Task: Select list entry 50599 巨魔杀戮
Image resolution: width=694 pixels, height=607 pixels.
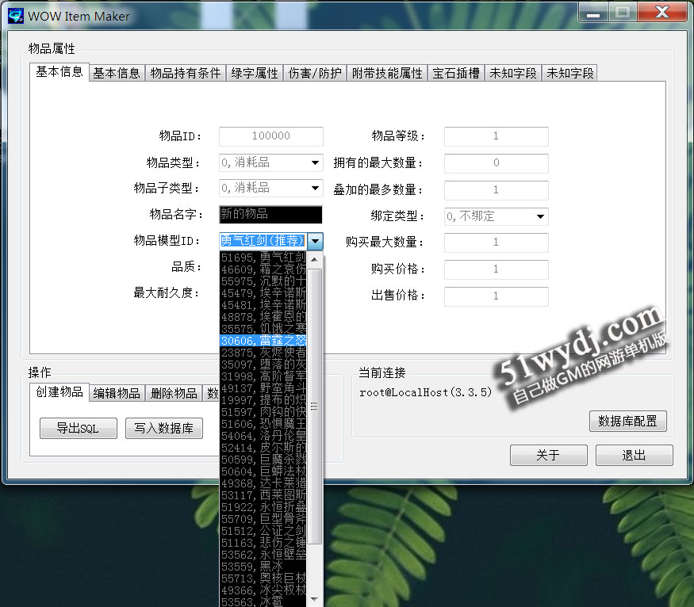Action: (x=263, y=460)
